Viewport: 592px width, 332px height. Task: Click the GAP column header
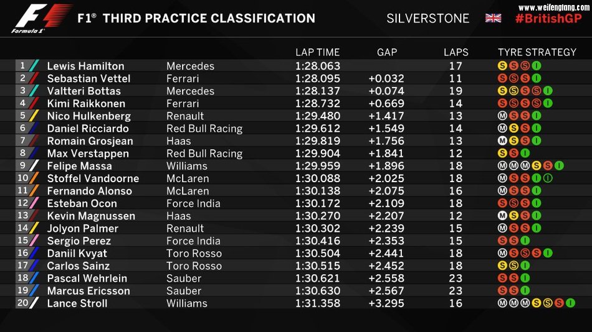pyautogui.click(x=387, y=52)
